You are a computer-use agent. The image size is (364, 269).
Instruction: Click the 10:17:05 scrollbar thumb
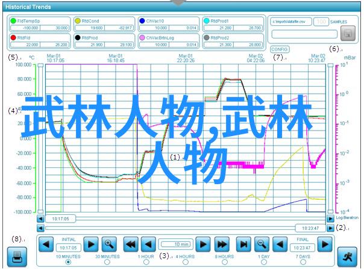[x=60, y=218]
